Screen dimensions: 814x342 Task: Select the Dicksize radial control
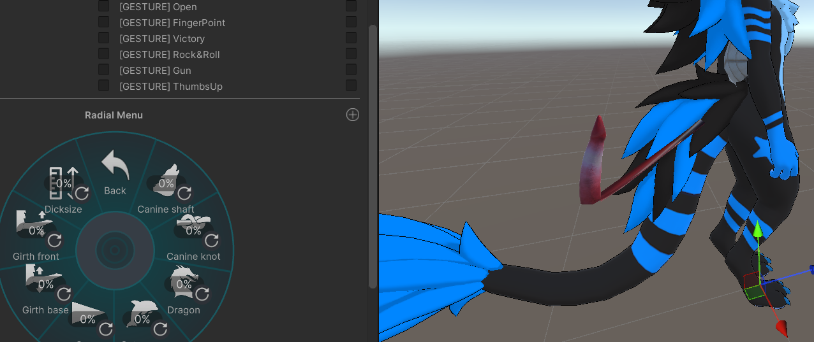(64, 184)
